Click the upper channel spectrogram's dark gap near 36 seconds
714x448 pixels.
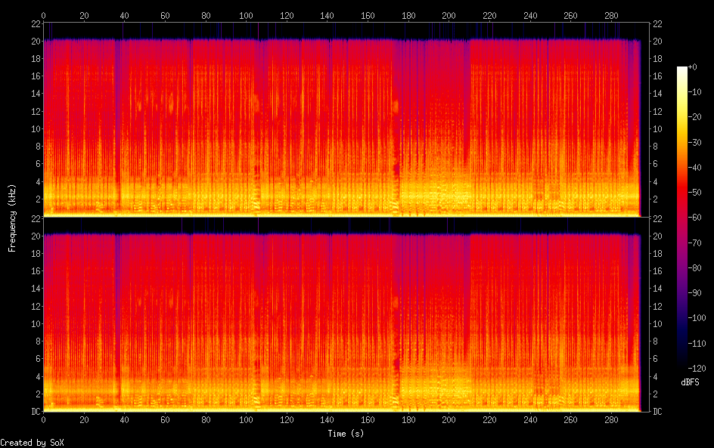116,121
